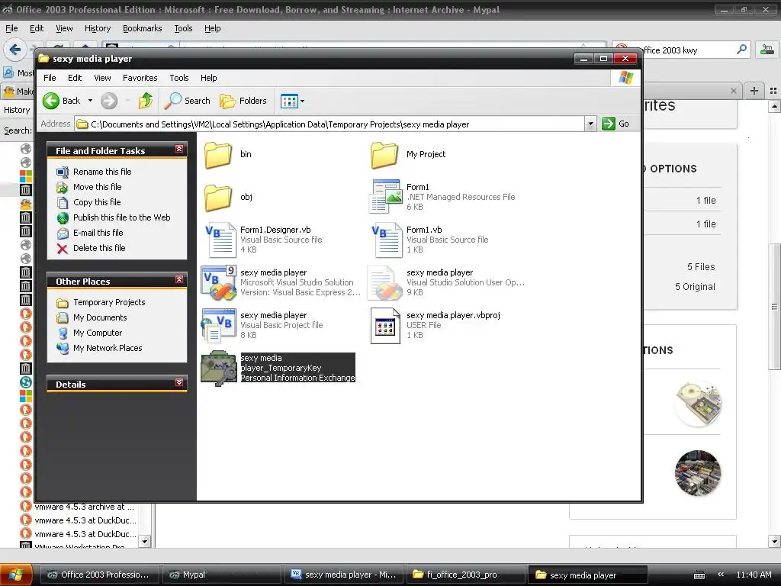Expand the Details panel

point(179,382)
